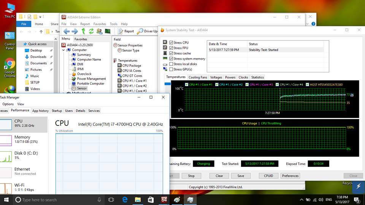Open Google Chrome desktop shortcut

10,68
